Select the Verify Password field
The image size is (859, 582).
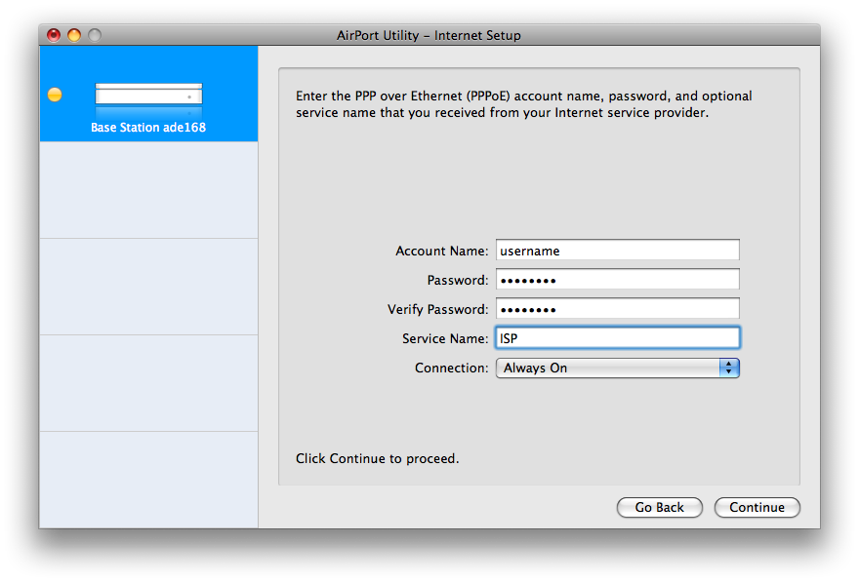(617, 309)
